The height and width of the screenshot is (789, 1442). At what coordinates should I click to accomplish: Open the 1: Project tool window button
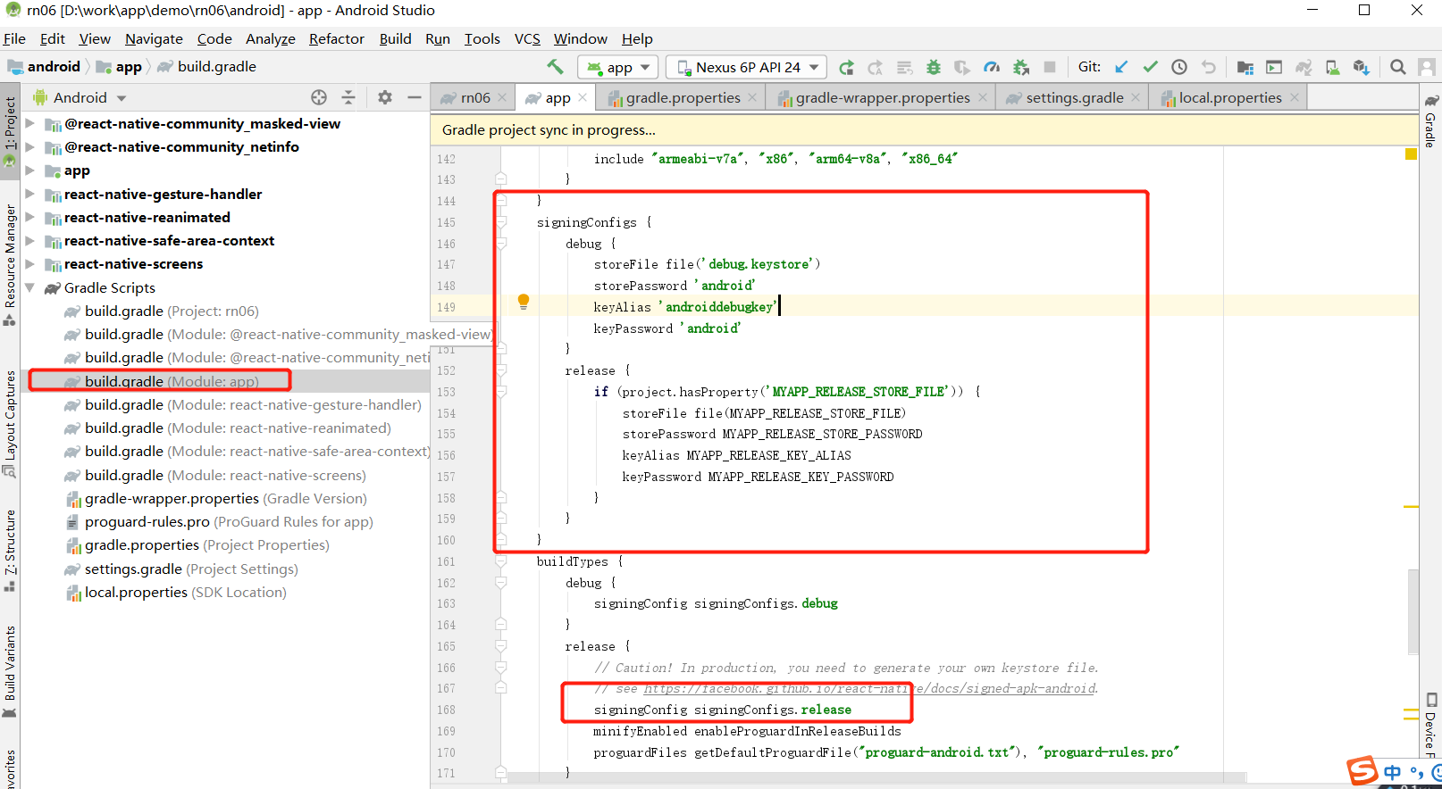[10, 131]
